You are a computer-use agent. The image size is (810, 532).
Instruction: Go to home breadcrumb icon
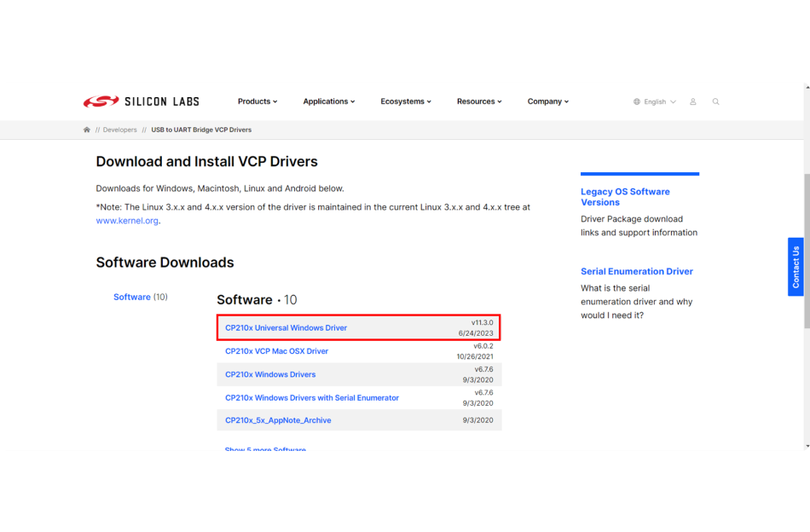[x=87, y=130]
